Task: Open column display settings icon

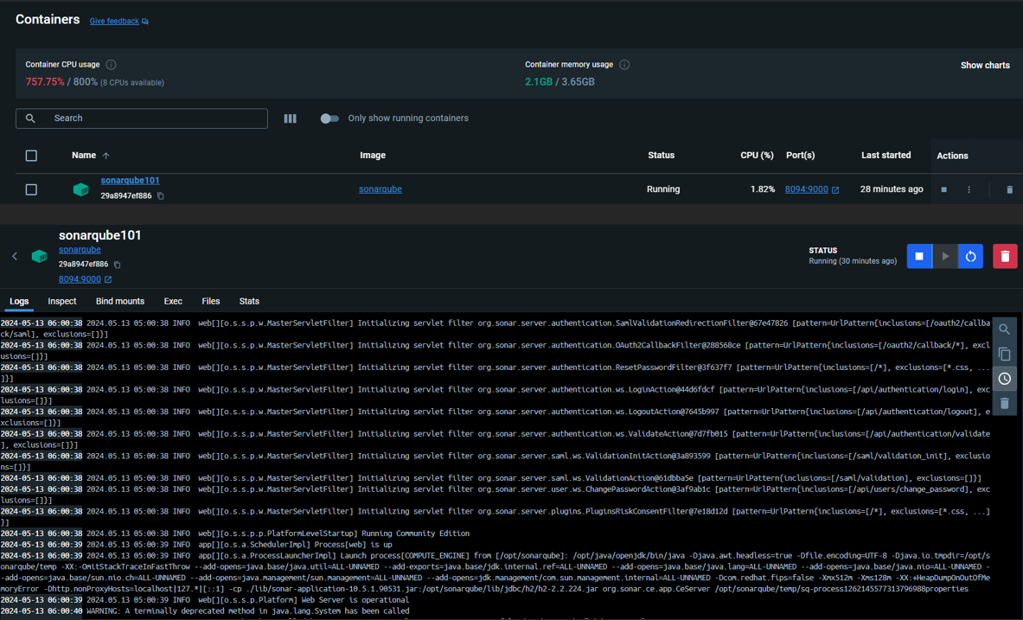Action: pos(291,118)
